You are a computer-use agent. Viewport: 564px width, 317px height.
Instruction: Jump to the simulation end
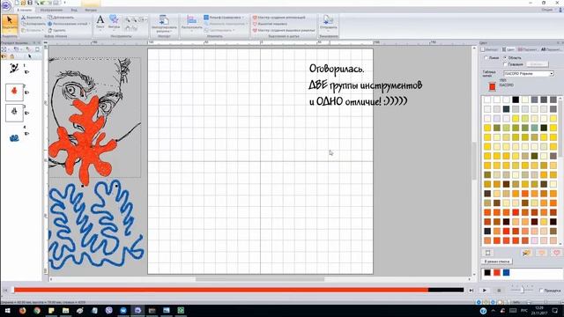click(x=471, y=290)
